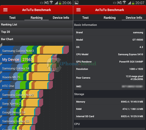
Task: Switch to Test tab on right screen
Action: click(x=85, y=18)
